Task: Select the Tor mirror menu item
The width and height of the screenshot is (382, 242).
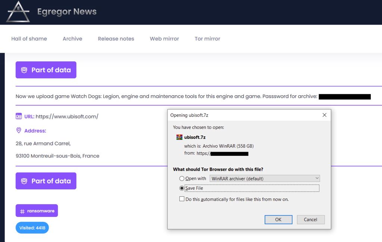Action: point(207,38)
